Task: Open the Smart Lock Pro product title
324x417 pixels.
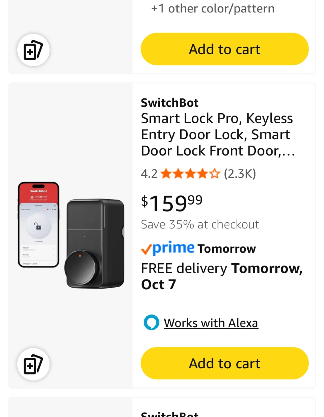Action: (218, 135)
